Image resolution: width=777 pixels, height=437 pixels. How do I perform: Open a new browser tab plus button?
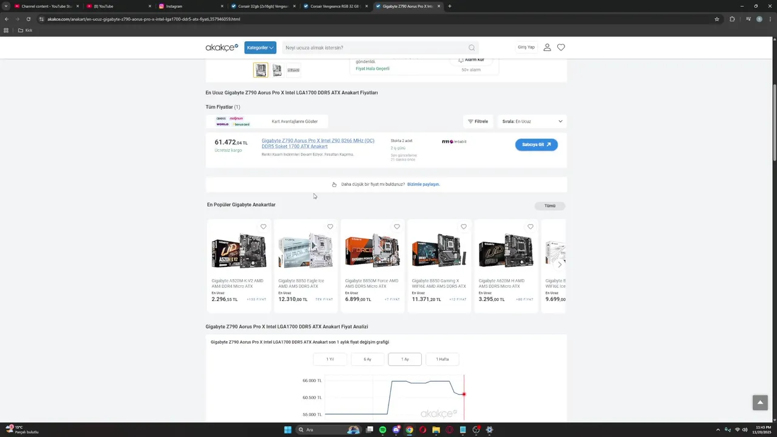449,6
